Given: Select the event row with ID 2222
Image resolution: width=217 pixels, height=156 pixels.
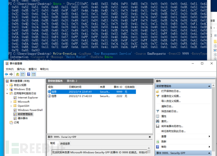Looking at the screenshot, I should click(92, 96).
